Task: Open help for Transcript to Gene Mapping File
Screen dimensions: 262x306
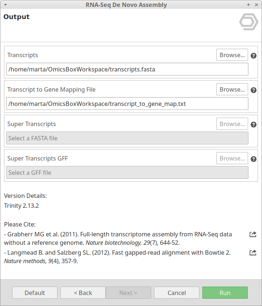Action: [254, 90]
